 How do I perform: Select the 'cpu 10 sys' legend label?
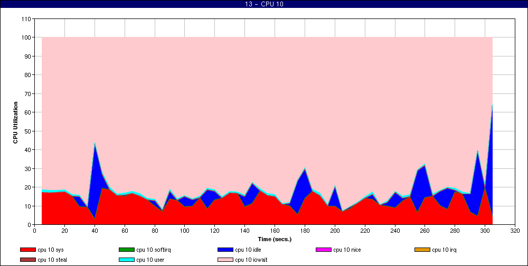coord(51,250)
